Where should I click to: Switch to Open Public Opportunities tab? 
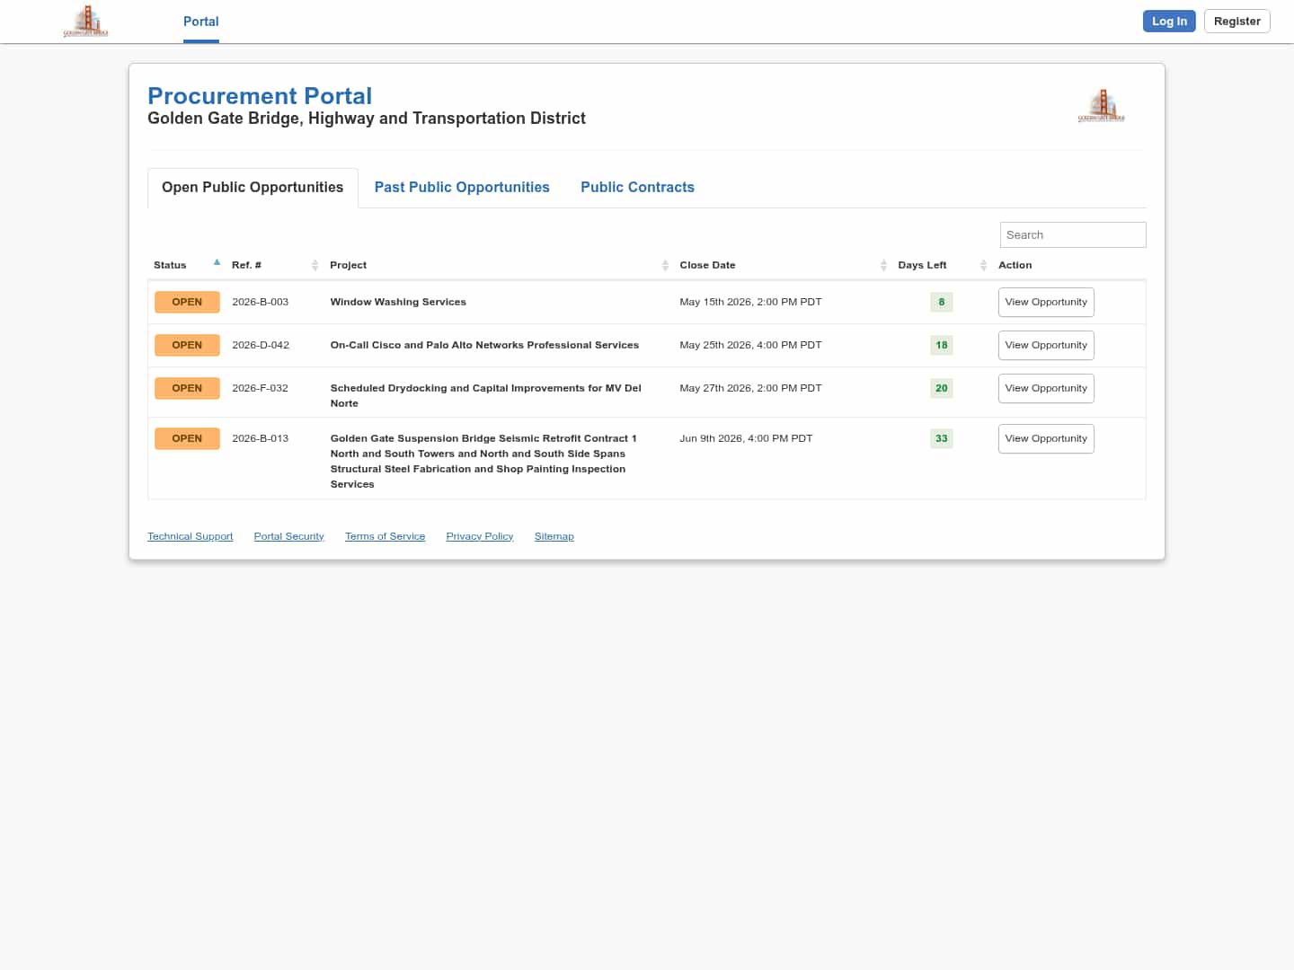(253, 188)
